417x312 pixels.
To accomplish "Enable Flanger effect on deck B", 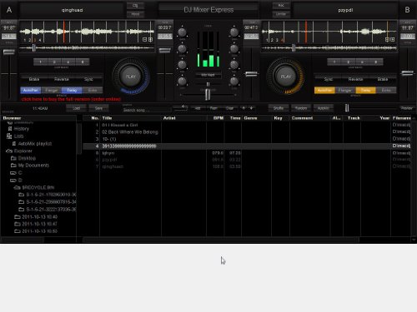I will coord(345,90).
